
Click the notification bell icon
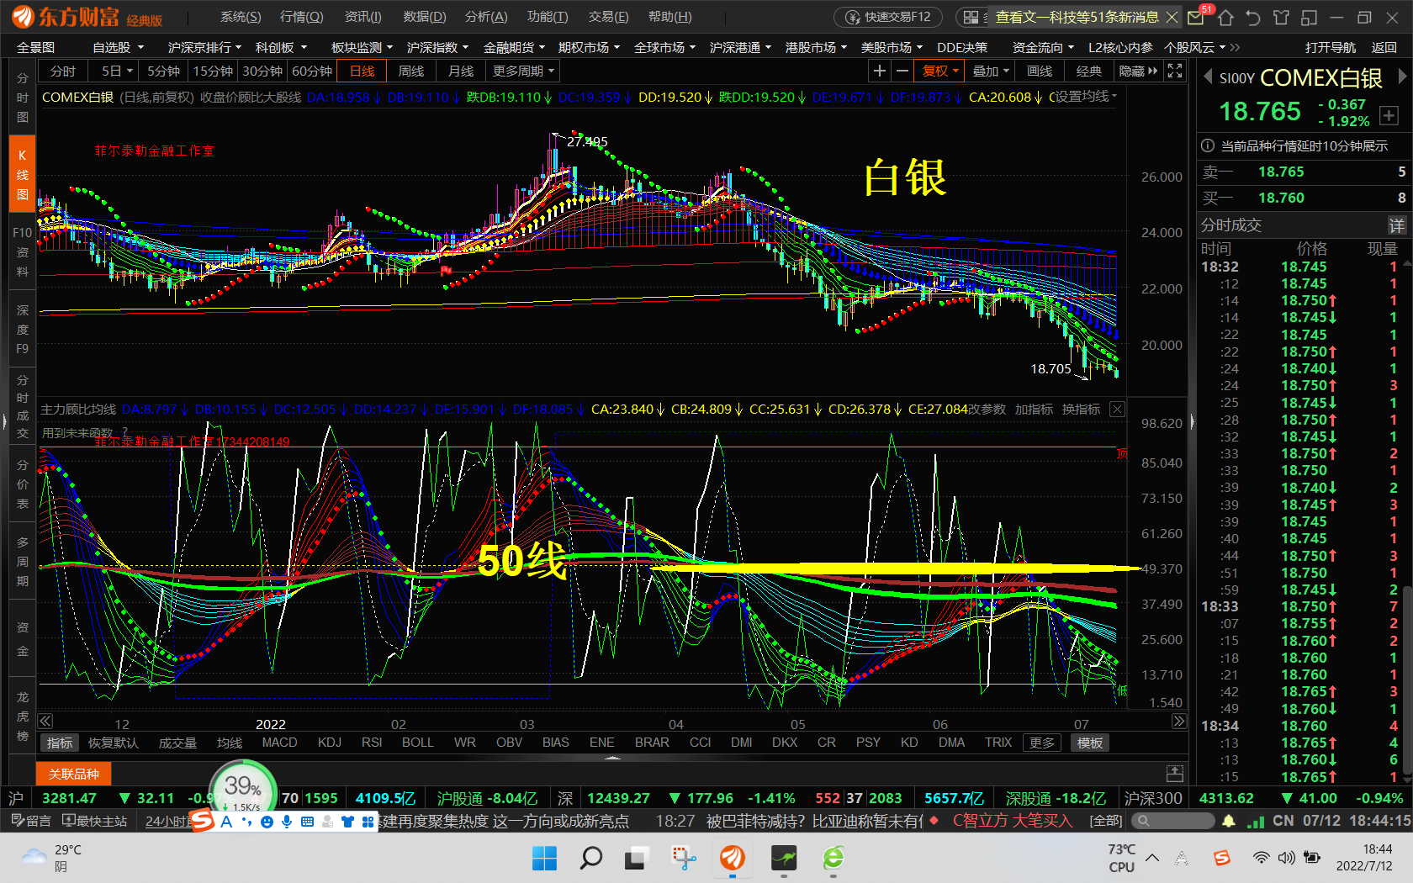1229,821
